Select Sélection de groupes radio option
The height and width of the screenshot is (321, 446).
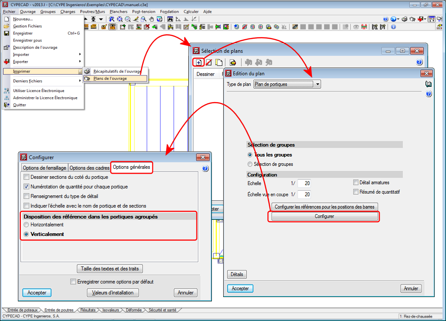250,164
